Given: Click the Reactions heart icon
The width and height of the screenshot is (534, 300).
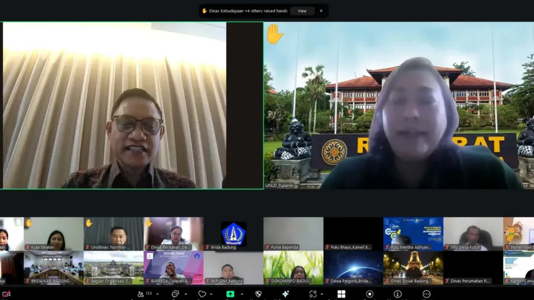Looking at the screenshot, I should [202, 294].
